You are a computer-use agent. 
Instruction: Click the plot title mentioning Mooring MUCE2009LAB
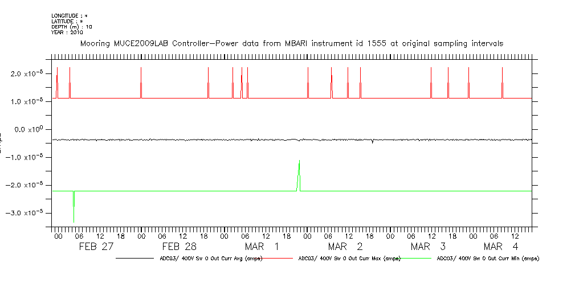pyautogui.click(x=291, y=43)
